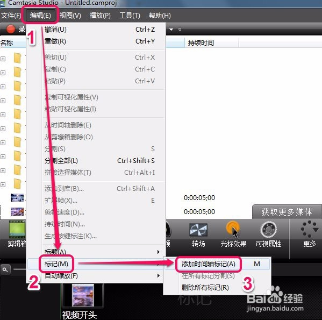Open the toolbar dropdown arrow beside record bar
The image size is (322, 320).
tap(171, 30)
